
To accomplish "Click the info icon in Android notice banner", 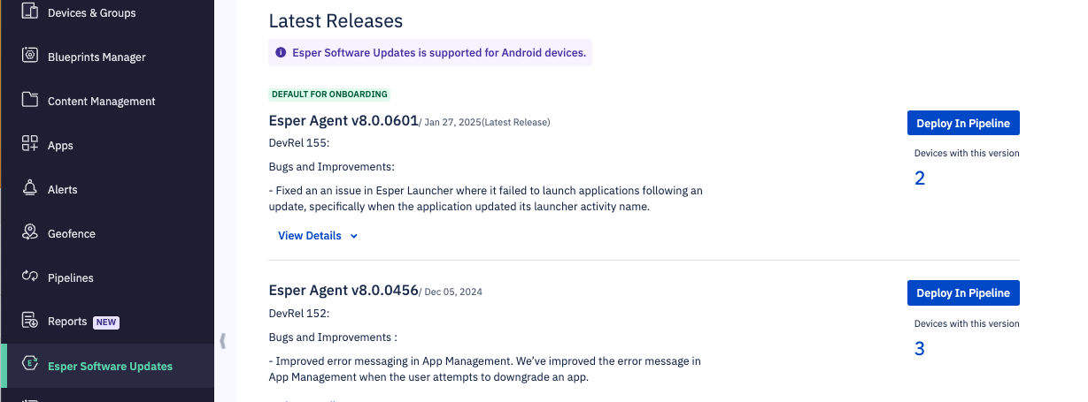I will pos(282,53).
